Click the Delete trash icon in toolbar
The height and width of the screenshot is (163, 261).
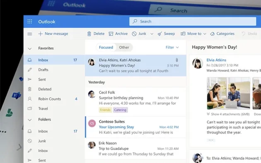click(x=89, y=34)
